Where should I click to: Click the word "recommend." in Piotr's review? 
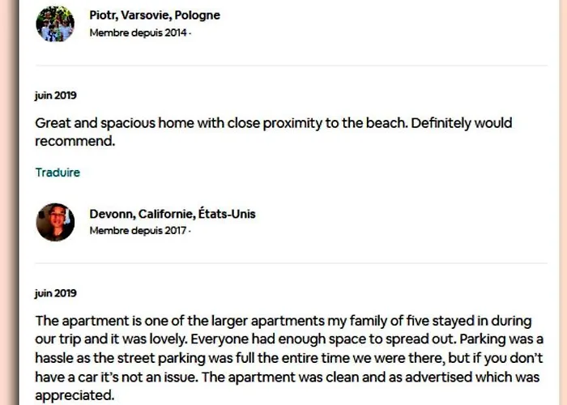pos(75,142)
